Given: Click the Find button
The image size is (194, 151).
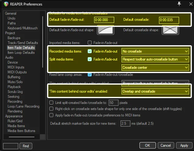Looking at the screenshot, I should [26, 146].
